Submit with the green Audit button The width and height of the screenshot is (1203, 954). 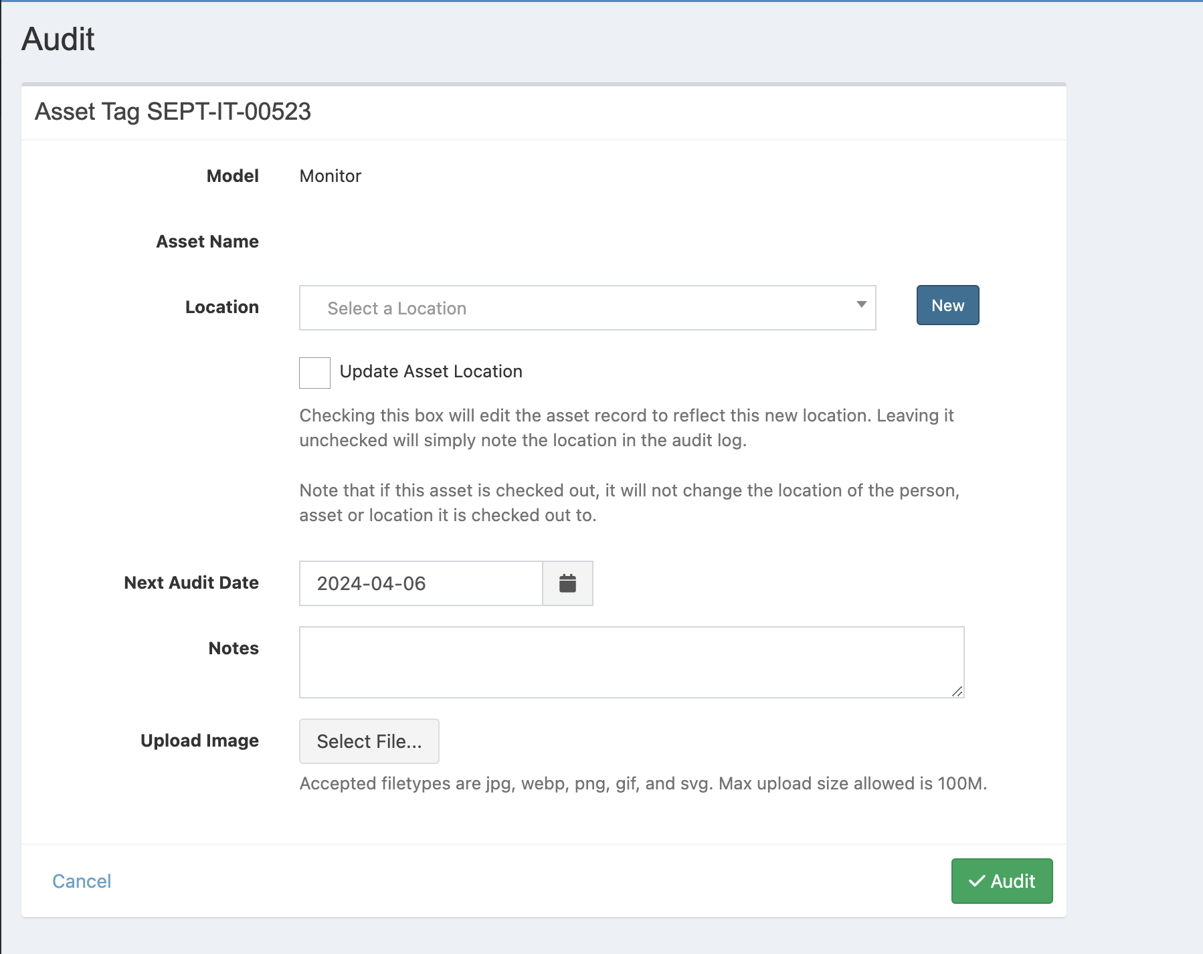click(x=1002, y=881)
